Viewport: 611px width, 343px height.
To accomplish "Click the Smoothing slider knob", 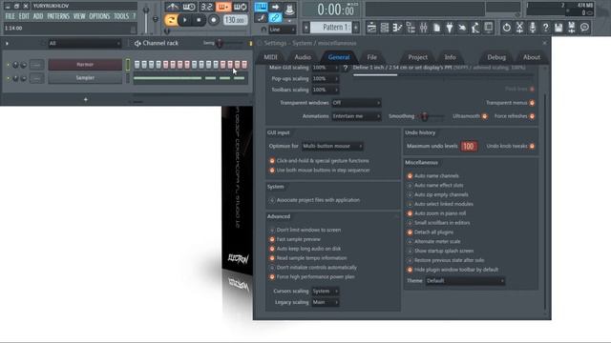I will coord(424,116).
